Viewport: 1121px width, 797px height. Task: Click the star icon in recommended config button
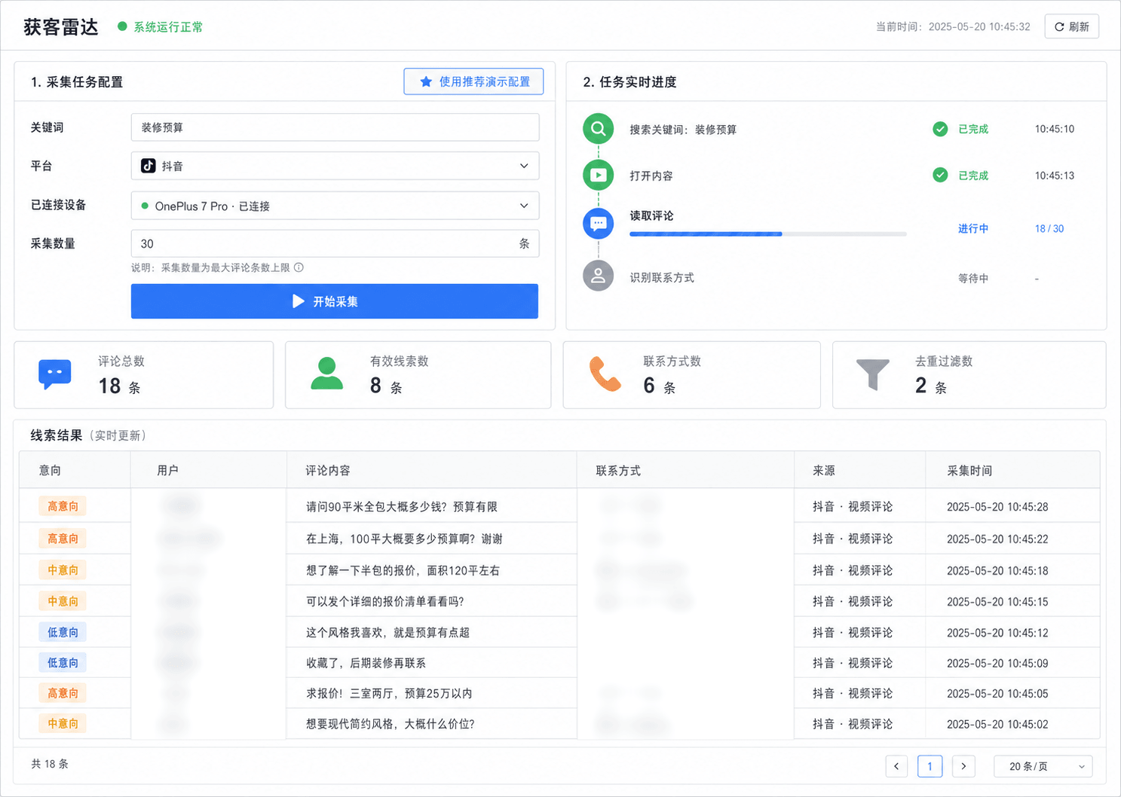click(426, 81)
